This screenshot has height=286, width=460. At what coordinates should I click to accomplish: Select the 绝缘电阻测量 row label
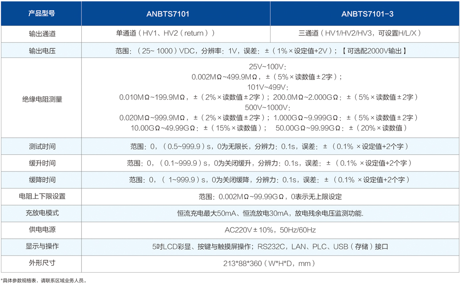tap(42, 99)
